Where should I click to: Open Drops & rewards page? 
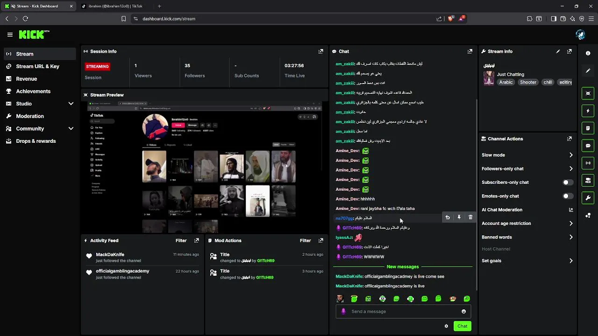click(x=39, y=141)
